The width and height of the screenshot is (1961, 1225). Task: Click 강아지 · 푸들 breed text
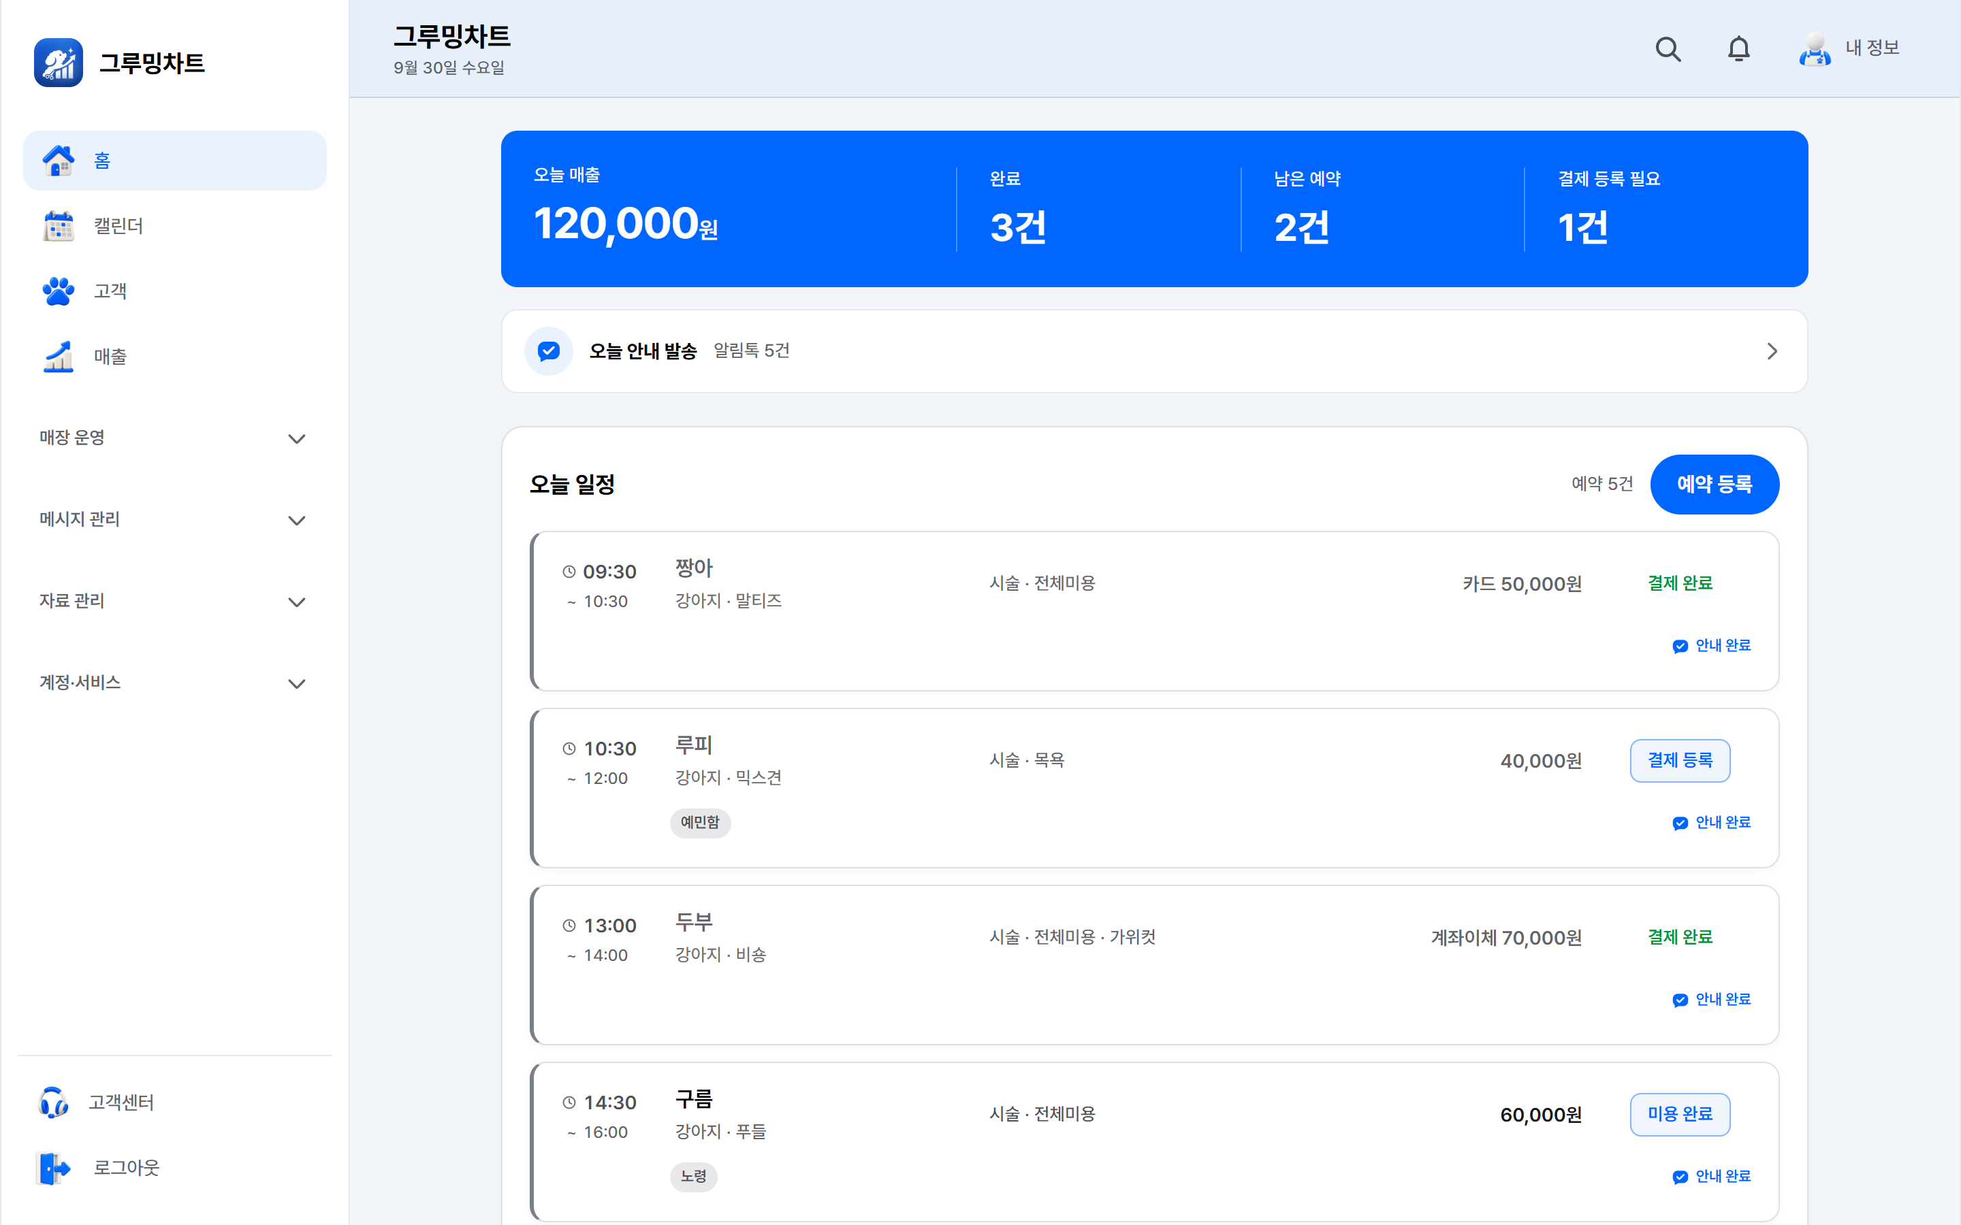click(x=720, y=1132)
